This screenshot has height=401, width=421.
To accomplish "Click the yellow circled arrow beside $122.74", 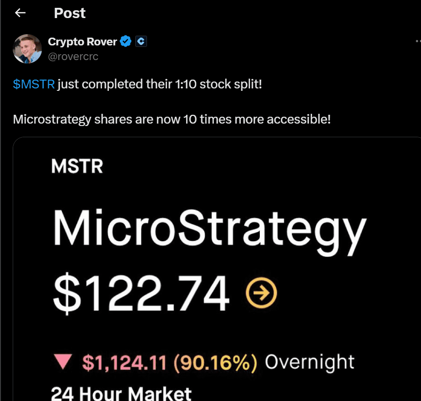I will tap(262, 293).
